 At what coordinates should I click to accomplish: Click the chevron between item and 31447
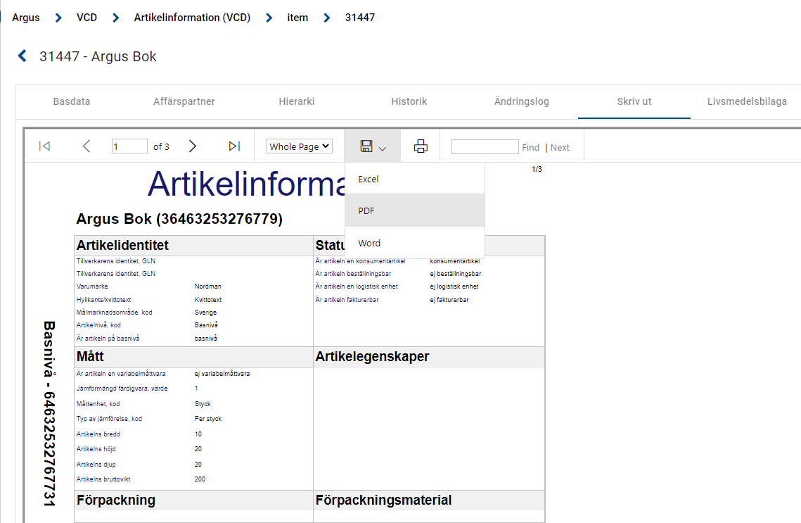coord(326,18)
